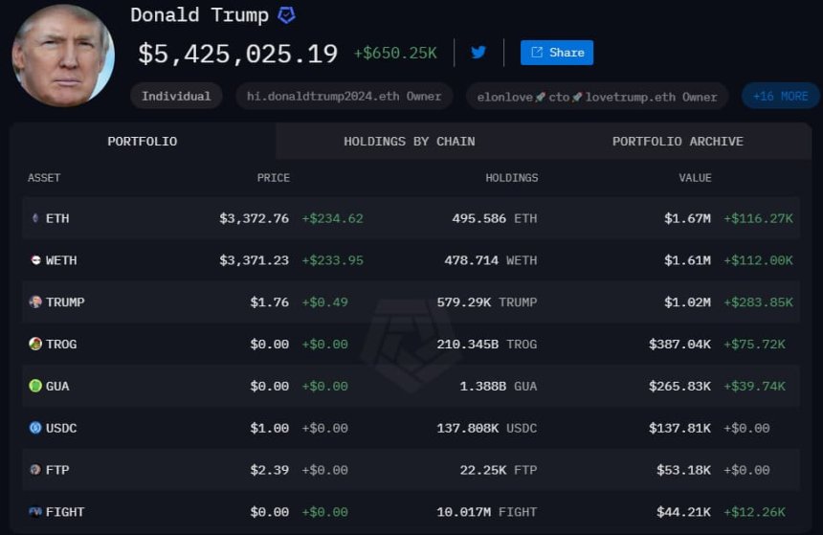Click the FTP token icon

click(x=36, y=470)
